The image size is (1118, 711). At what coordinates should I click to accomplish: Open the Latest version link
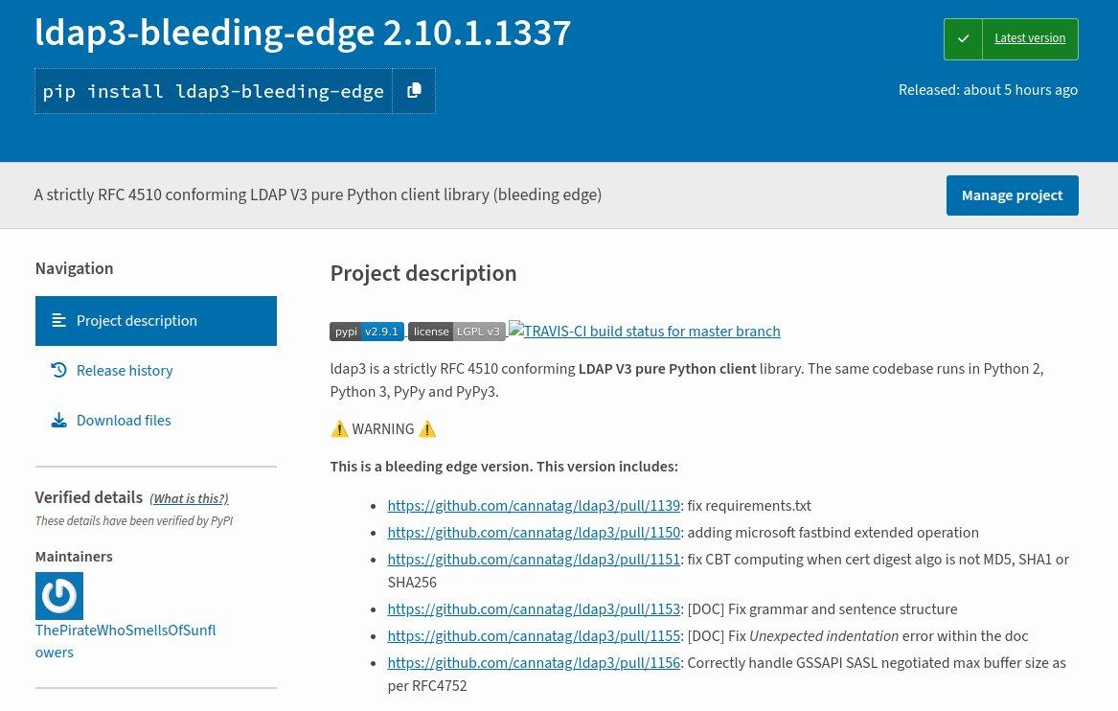tap(1030, 38)
